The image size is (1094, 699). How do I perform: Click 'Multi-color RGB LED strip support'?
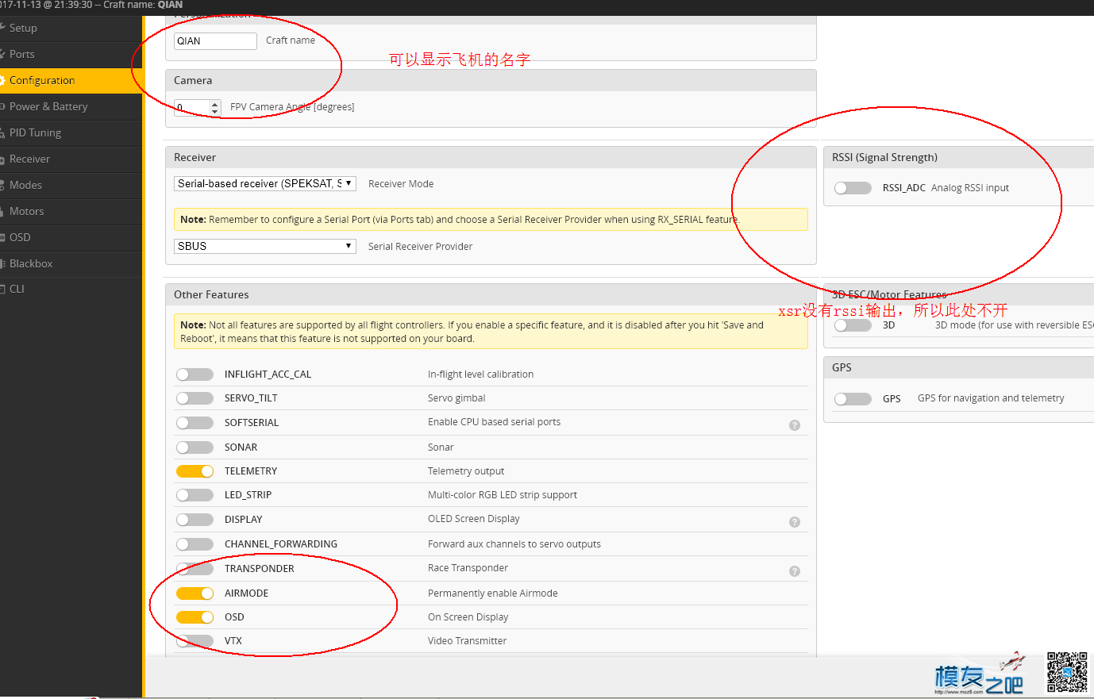[x=503, y=495]
